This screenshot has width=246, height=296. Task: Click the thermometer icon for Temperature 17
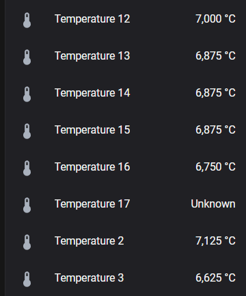[x=27, y=205]
